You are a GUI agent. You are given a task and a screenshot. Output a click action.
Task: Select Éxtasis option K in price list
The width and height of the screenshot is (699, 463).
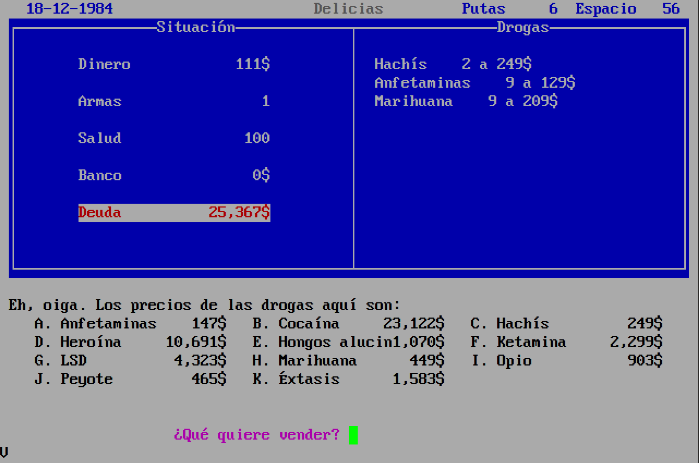tap(309, 379)
